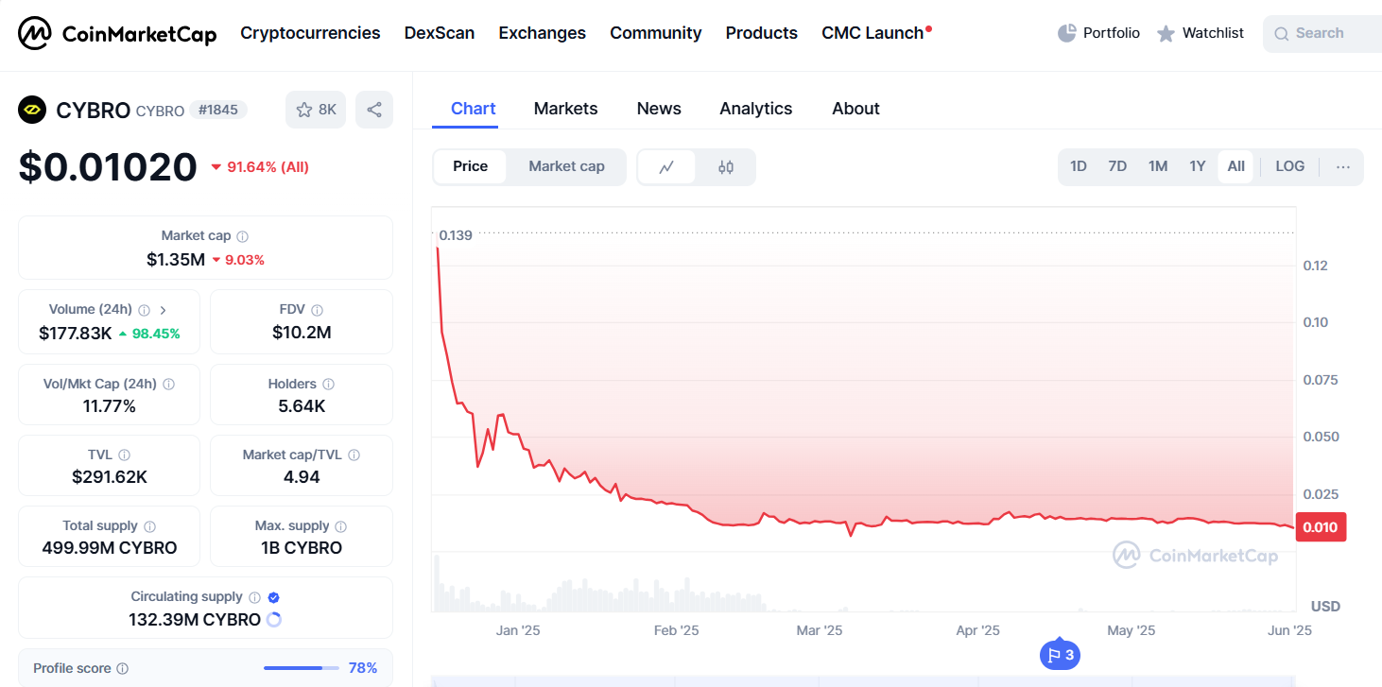Viewport: 1382px width, 687px height.
Task: Switch to candlestick chart view icon
Action: pyautogui.click(x=726, y=167)
